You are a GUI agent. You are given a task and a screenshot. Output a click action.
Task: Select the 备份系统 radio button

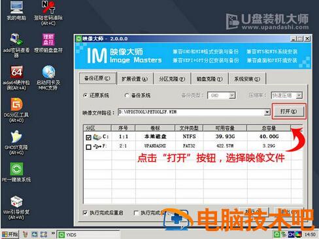click(127, 96)
